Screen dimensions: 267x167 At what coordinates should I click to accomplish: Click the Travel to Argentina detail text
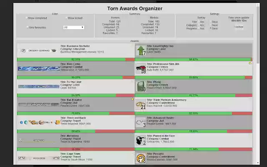click(75, 142)
